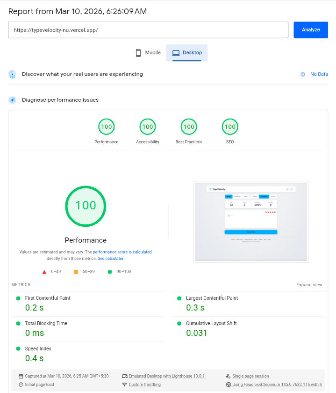Expand view of the metrics section

309,285
